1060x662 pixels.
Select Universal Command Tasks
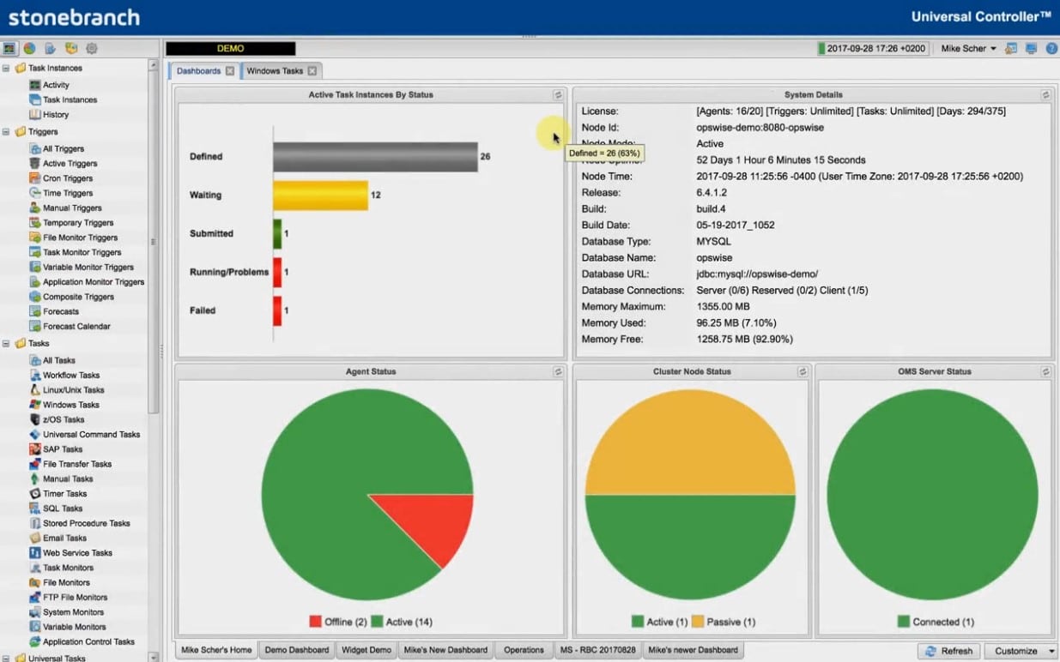pos(91,434)
